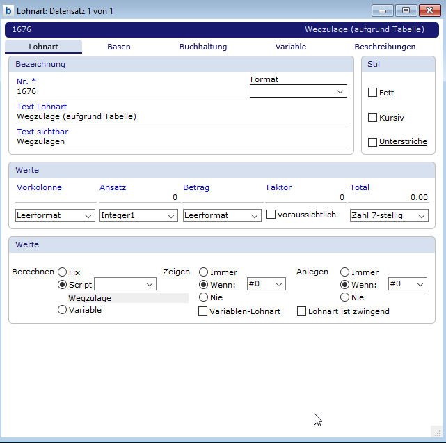The width and height of the screenshot is (446, 443).
Task: Enable the Fett style checkbox
Action: tap(372, 93)
